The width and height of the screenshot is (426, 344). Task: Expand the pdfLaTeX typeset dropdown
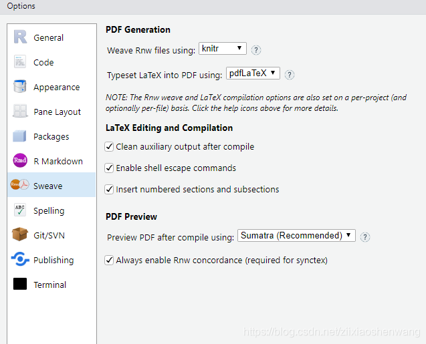253,74
